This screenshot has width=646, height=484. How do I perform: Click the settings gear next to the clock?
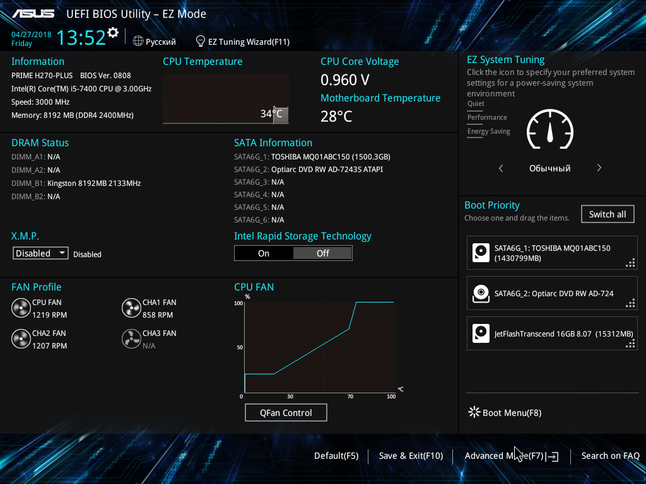pyautogui.click(x=113, y=32)
